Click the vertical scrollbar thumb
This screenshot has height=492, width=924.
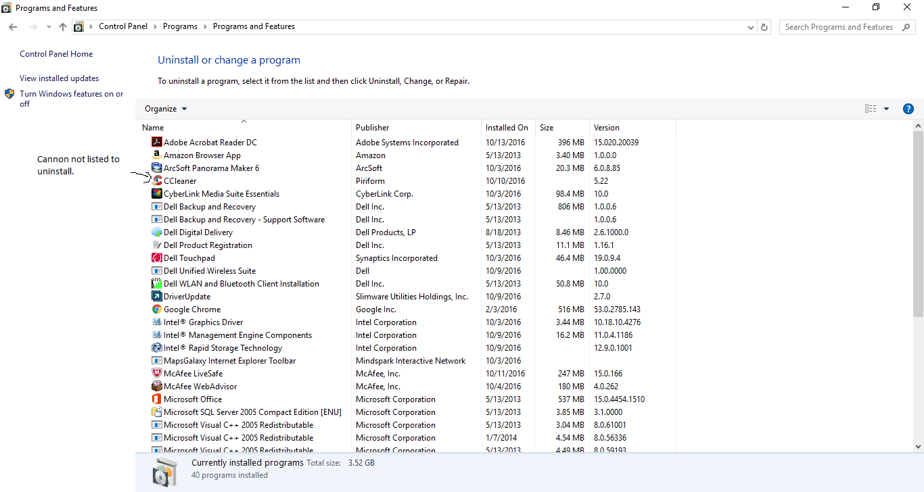(918, 224)
